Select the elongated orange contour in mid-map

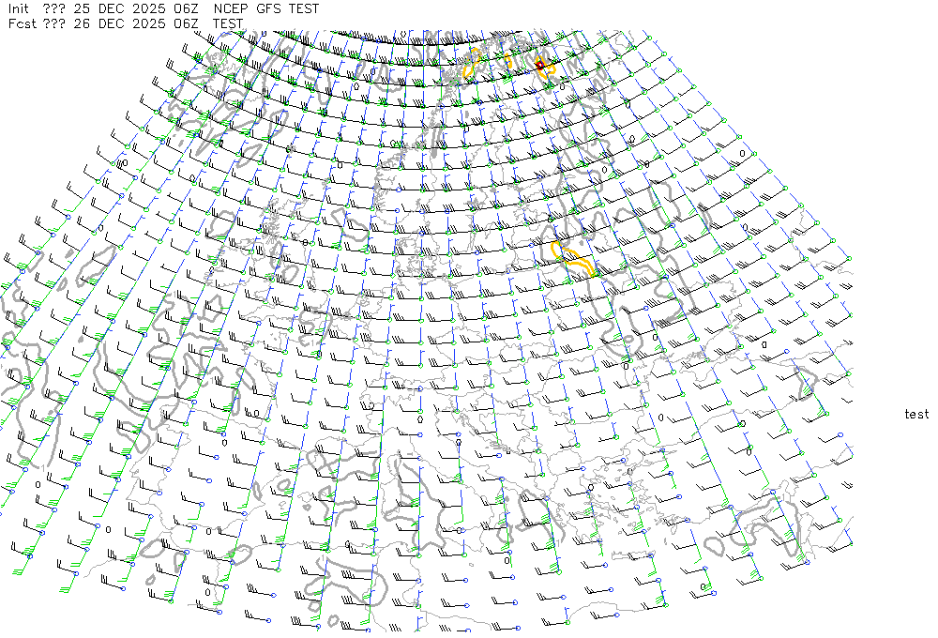click(x=572, y=259)
